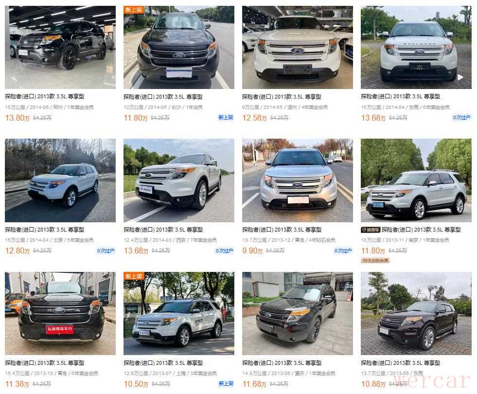Click the 诚信车 badge on the Nanjing listing
This screenshot has height=394, width=477.
370,230
